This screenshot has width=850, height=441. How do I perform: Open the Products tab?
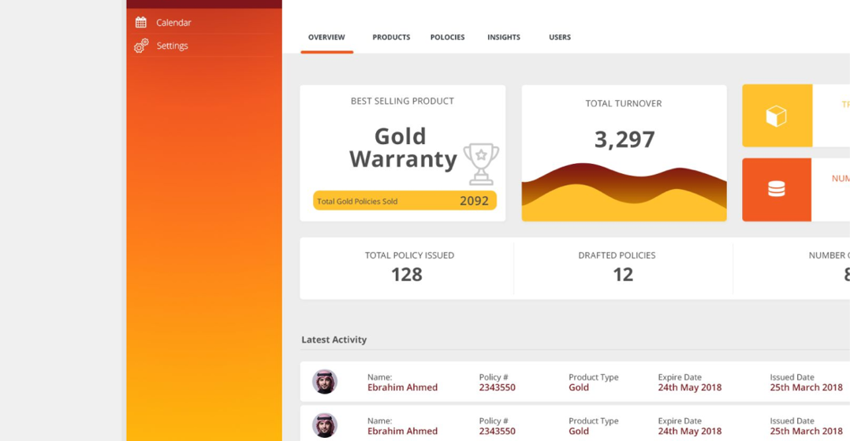391,37
